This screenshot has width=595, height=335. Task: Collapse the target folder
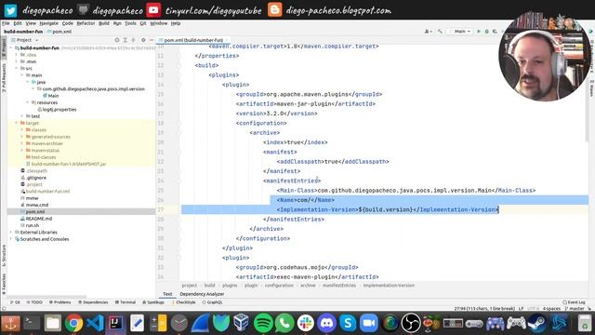point(17,123)
